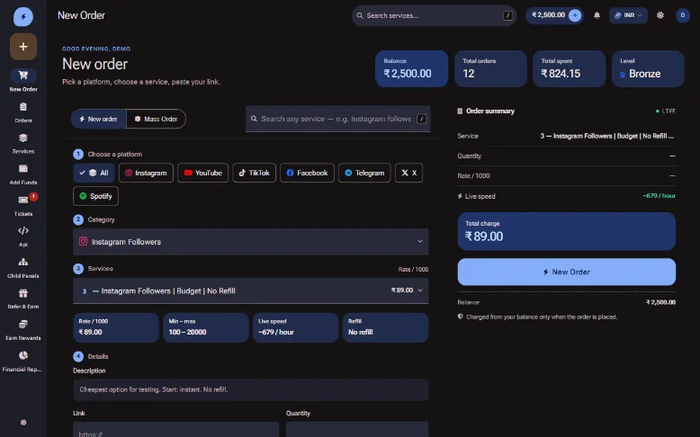Switch to the New order tab
Screen dimensions: 700x437
(x=99, y=119)
